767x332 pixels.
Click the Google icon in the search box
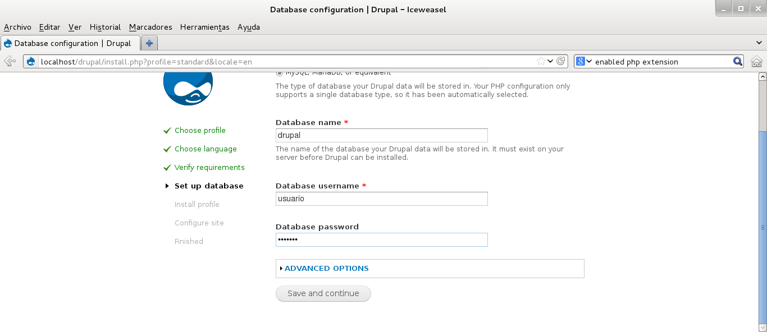click(581, 61)
